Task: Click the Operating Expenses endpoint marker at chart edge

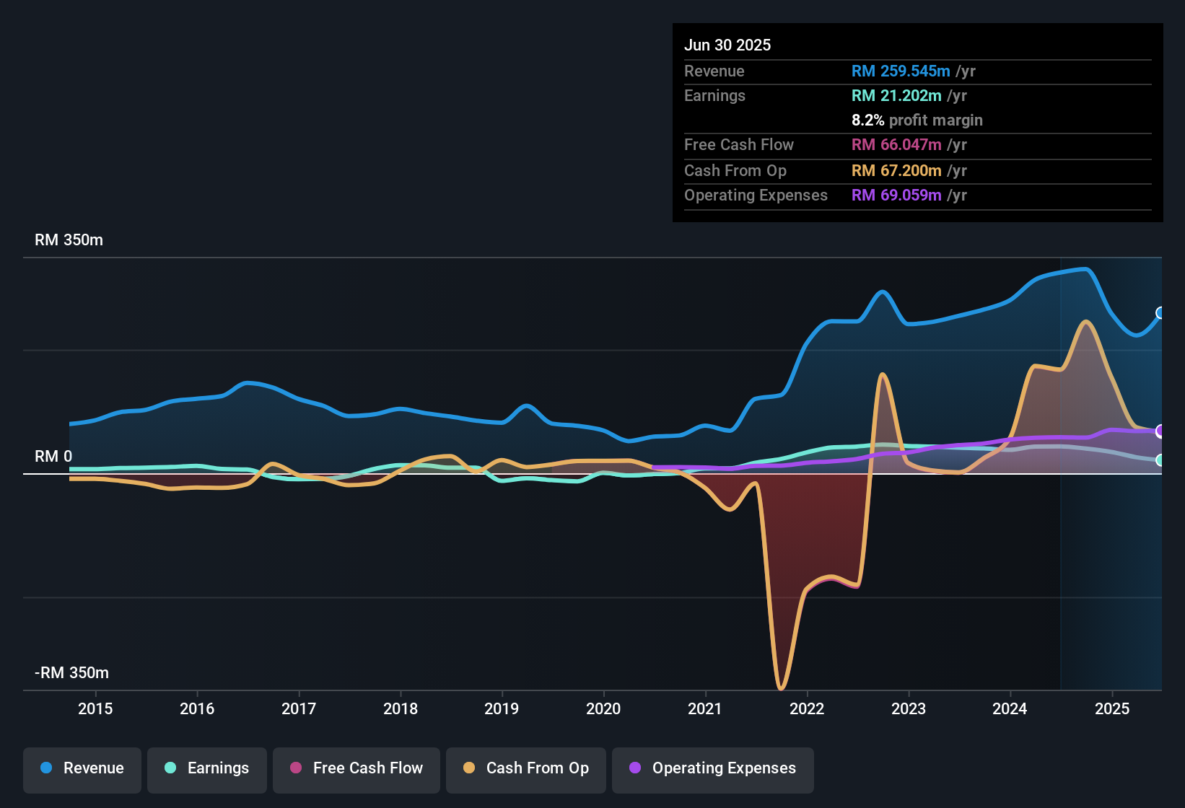Action: coord(1160,431)
